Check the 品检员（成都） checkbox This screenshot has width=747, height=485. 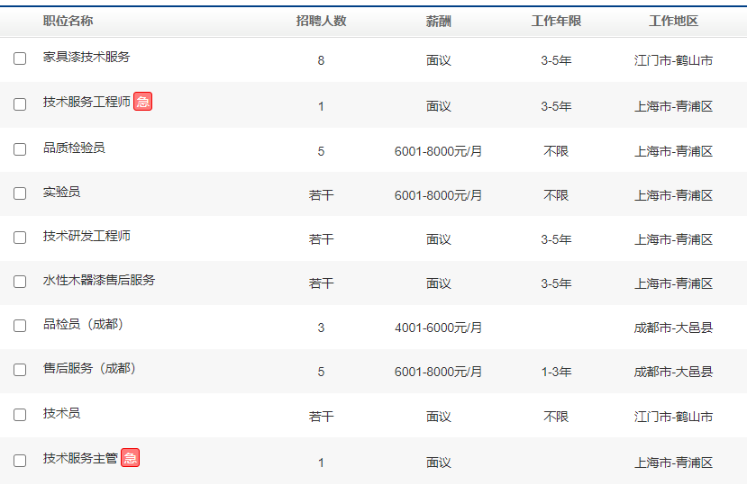(x=20, y=326)
